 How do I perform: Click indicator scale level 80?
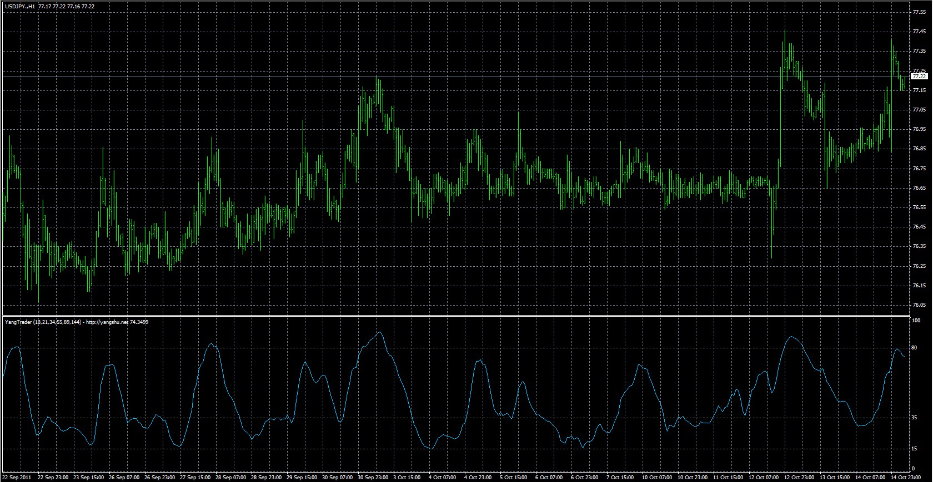[915, 348]
